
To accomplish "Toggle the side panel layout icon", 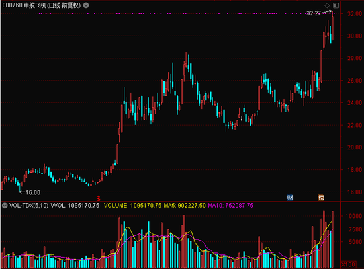I will [336, 5].
